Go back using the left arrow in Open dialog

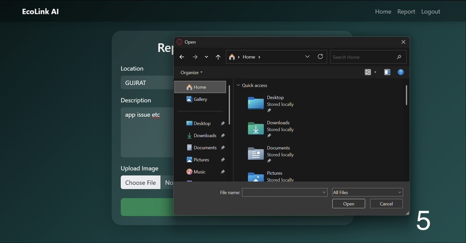(x=182, y=57)
